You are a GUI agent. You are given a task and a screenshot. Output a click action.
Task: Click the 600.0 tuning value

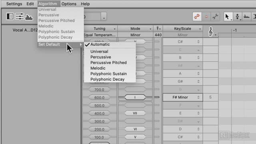99,97
